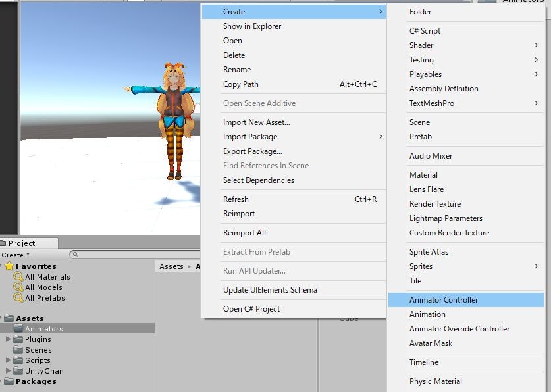Choose Export Package... entry

[x=294, y=151]
